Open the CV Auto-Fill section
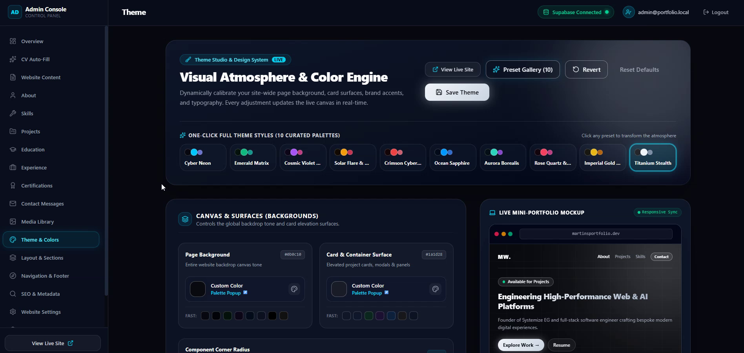 tap(51, 59)
